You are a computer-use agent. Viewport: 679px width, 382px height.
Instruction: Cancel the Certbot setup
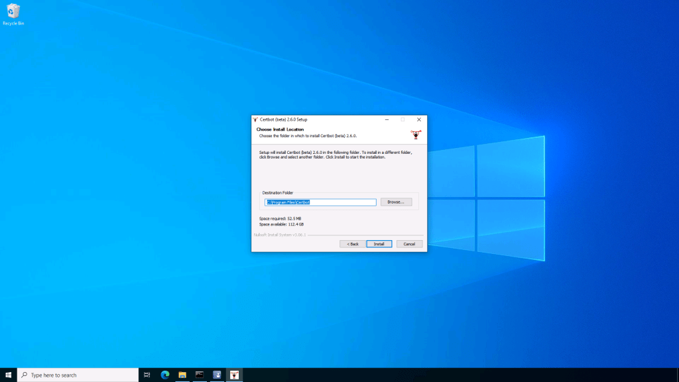[409, 244]
